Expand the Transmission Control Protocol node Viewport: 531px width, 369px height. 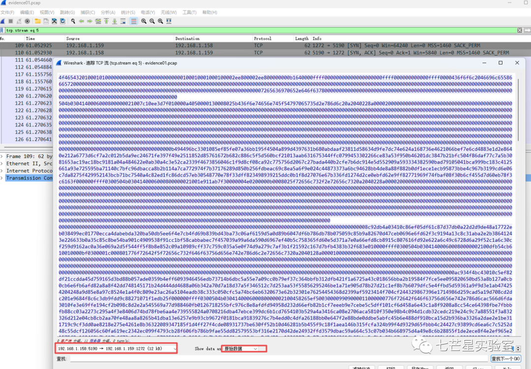pyautogui.click(x=2, y=178)
